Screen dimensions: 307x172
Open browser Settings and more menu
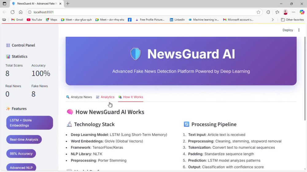[x=293, y=12]
